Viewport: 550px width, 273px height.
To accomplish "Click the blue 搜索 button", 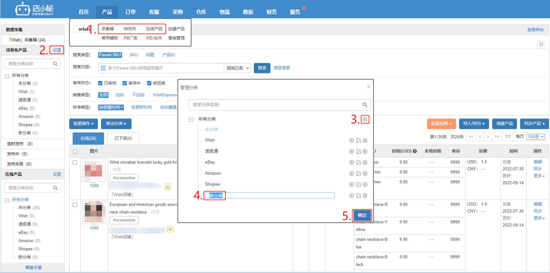I will tap(262, 68).
